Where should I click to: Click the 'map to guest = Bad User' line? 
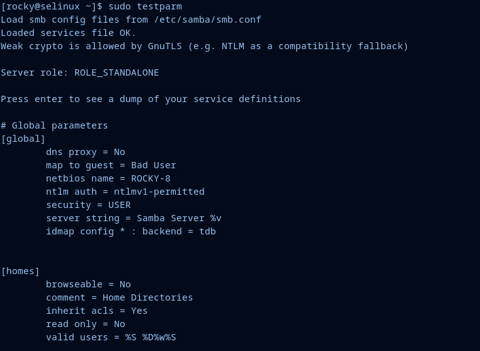coord(111,165)
